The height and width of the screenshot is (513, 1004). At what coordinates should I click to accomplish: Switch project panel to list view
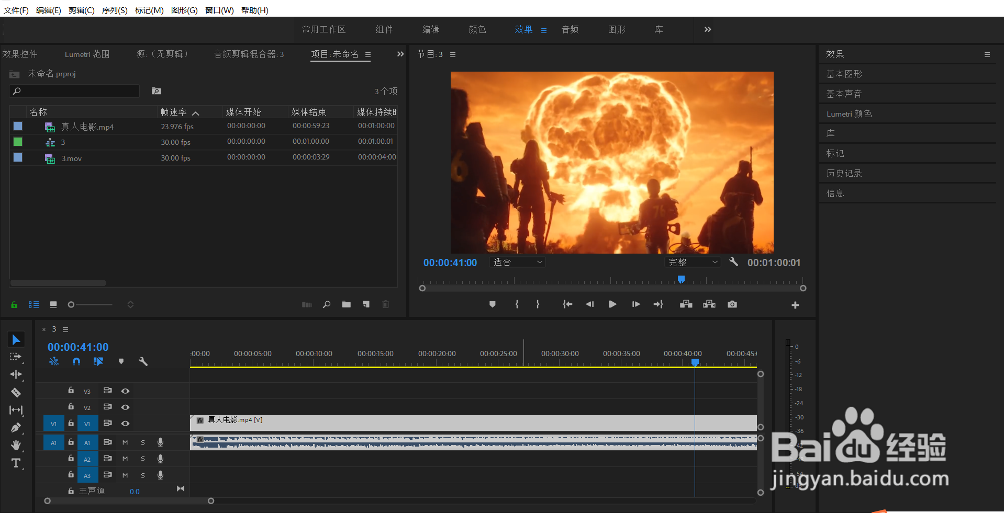click(x=34, y=304)
